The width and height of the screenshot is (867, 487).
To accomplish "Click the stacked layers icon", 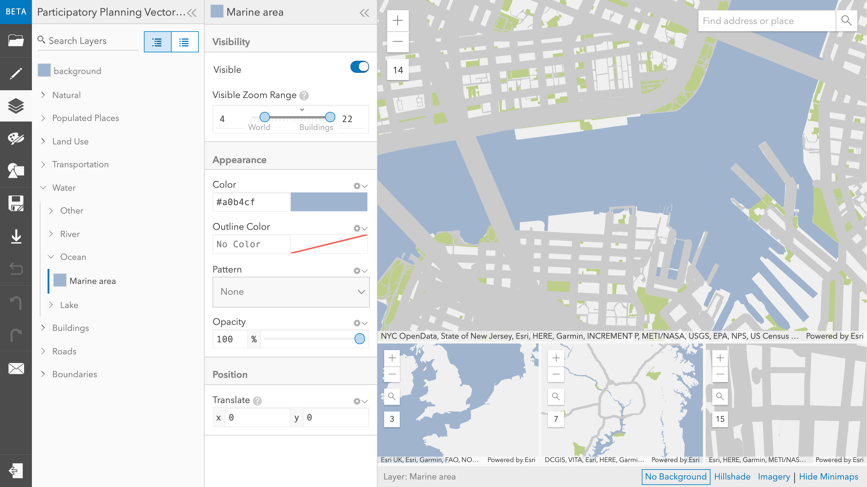I will [x=16, y=106].
